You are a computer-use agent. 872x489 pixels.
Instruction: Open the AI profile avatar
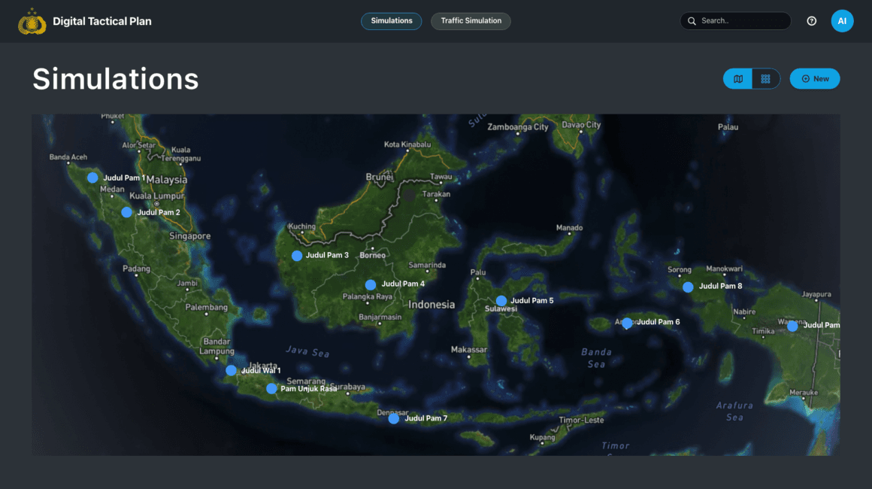point(842,20)
